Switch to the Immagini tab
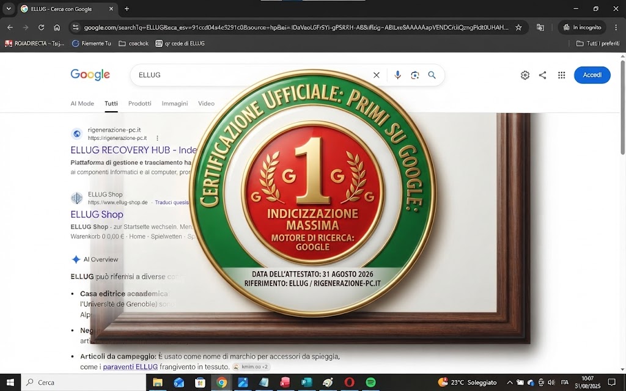The image size is (626, 391). click(x=175, y=103)
